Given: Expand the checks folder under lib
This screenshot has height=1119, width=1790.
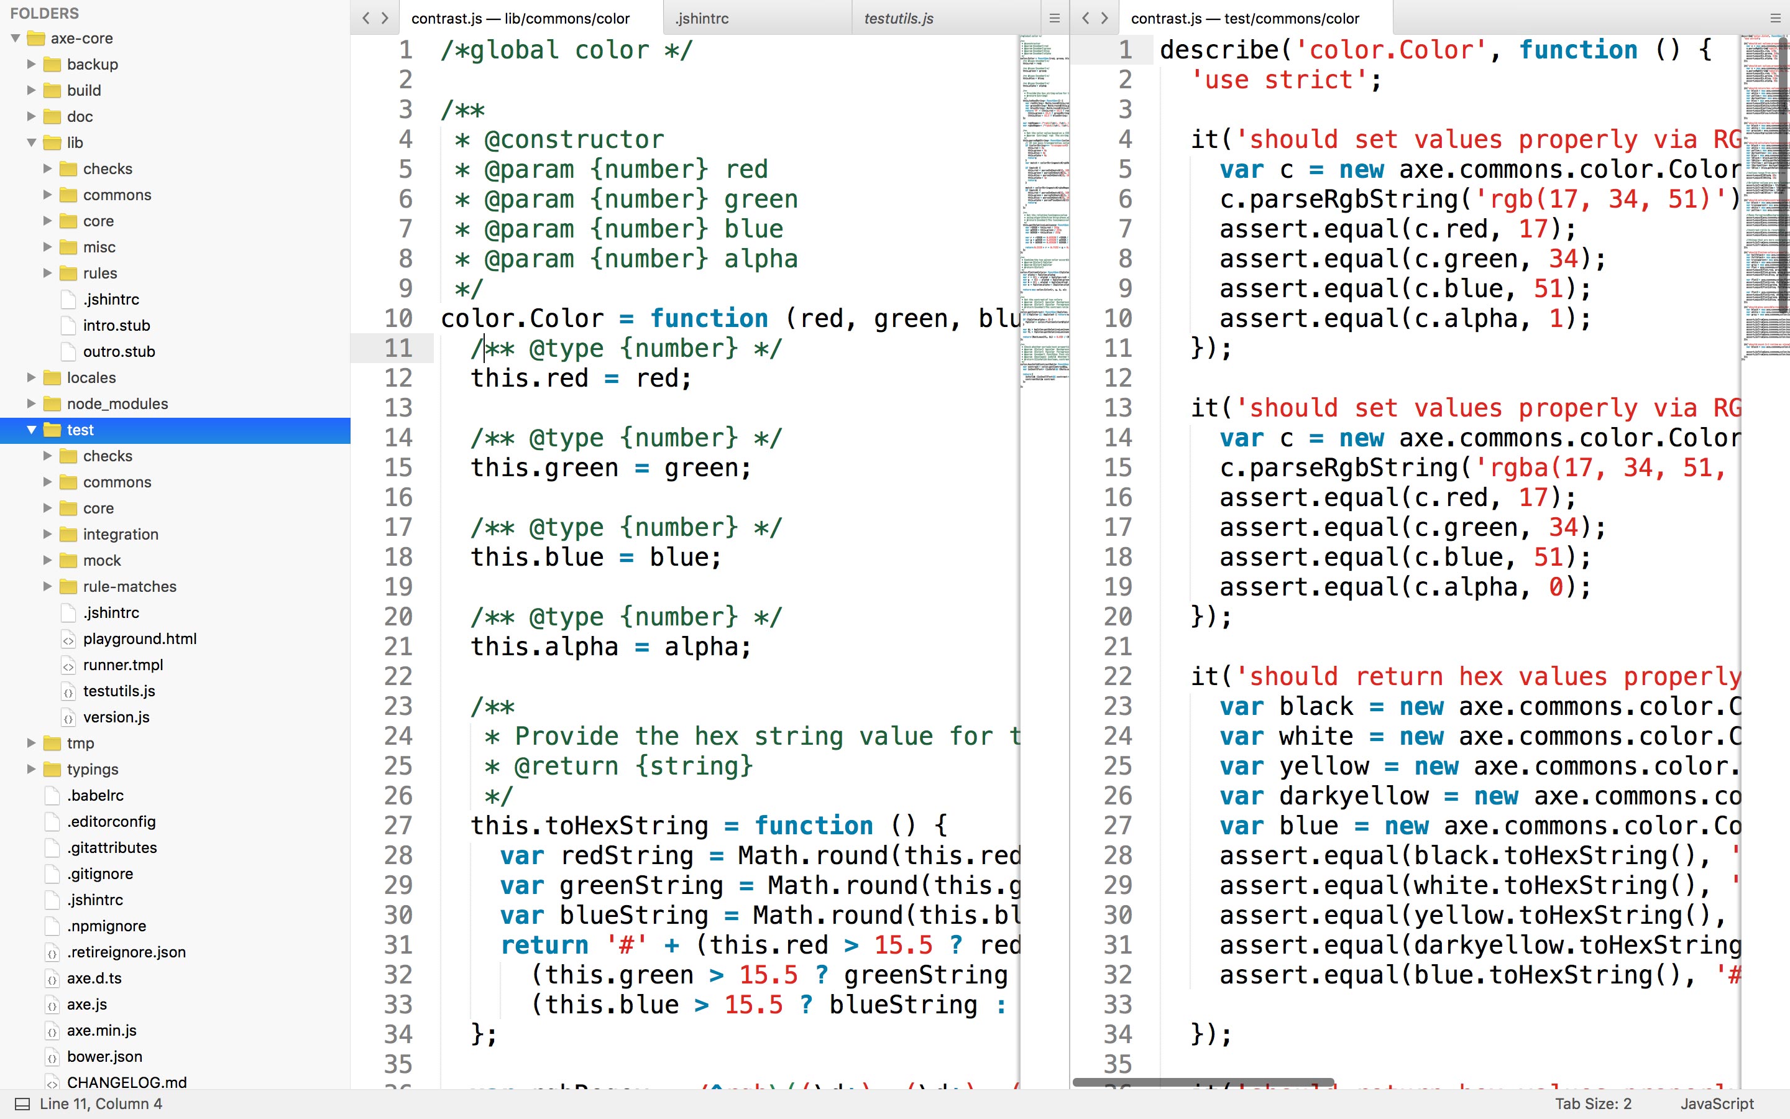Looking at the screenshot, I should (48, 168).
